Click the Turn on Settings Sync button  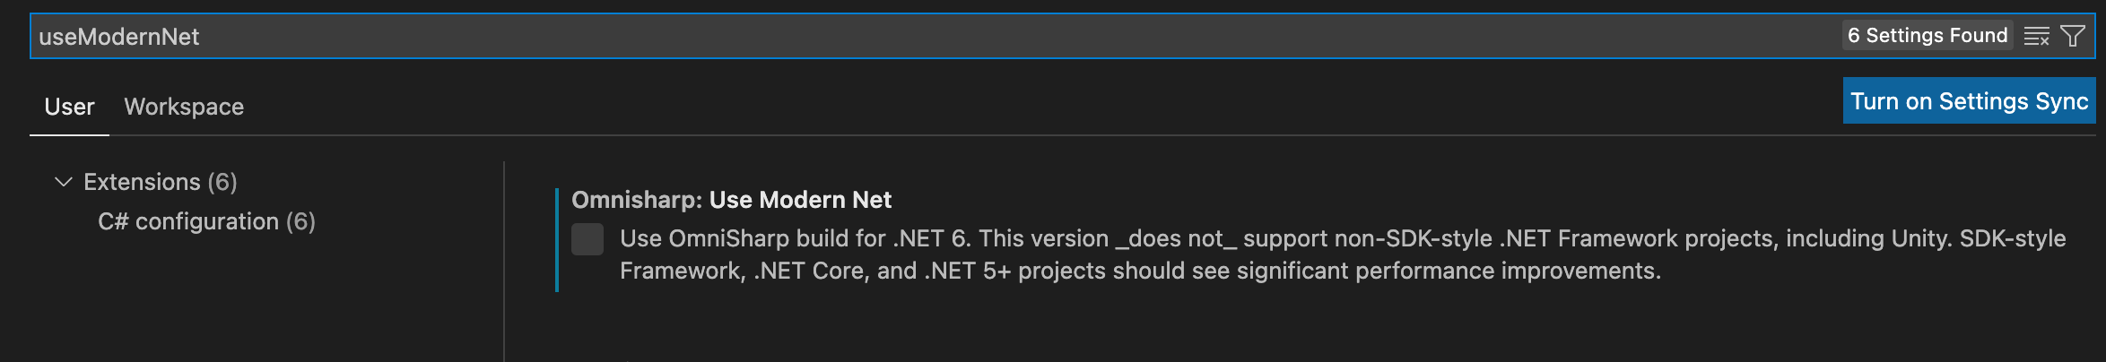[1969, 101]
